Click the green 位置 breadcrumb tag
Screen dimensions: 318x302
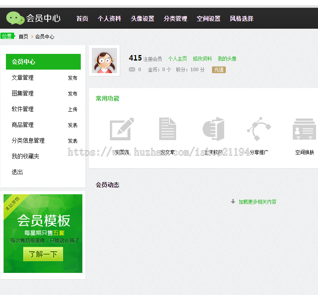[x=8, y=36]
